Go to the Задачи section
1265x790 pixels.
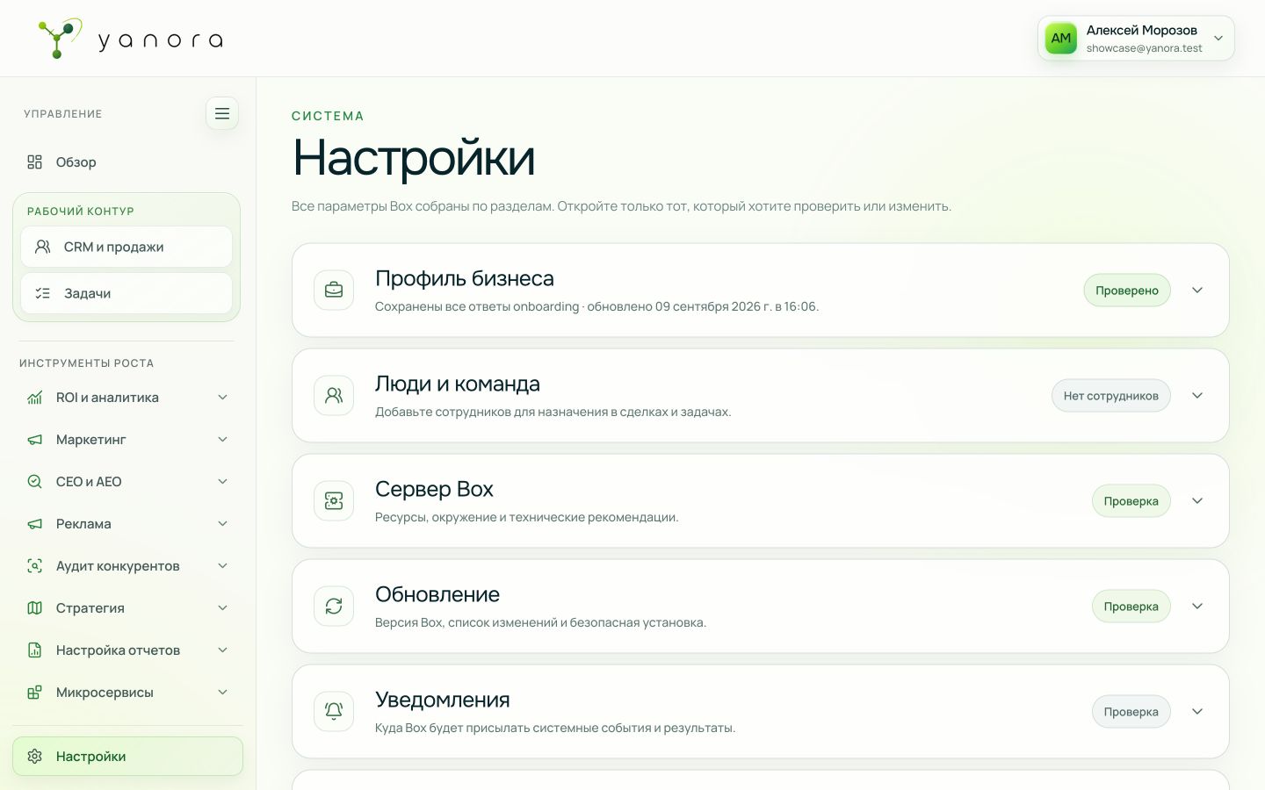point(126,294)
